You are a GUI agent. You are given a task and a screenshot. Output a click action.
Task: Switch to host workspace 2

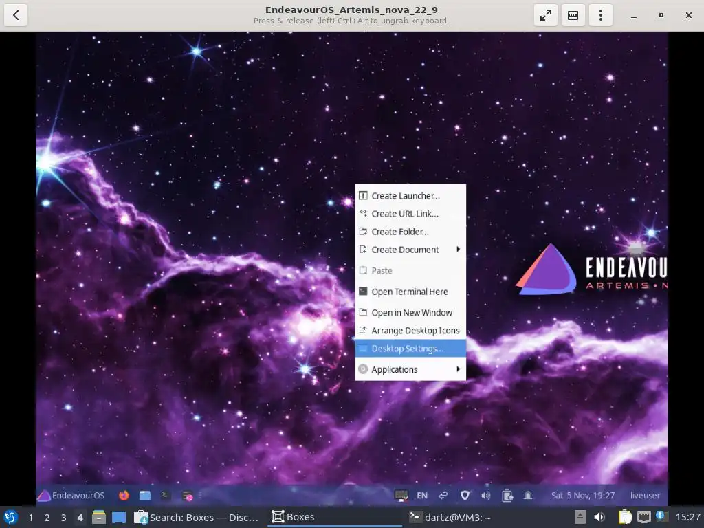click(x=47, y=518)
